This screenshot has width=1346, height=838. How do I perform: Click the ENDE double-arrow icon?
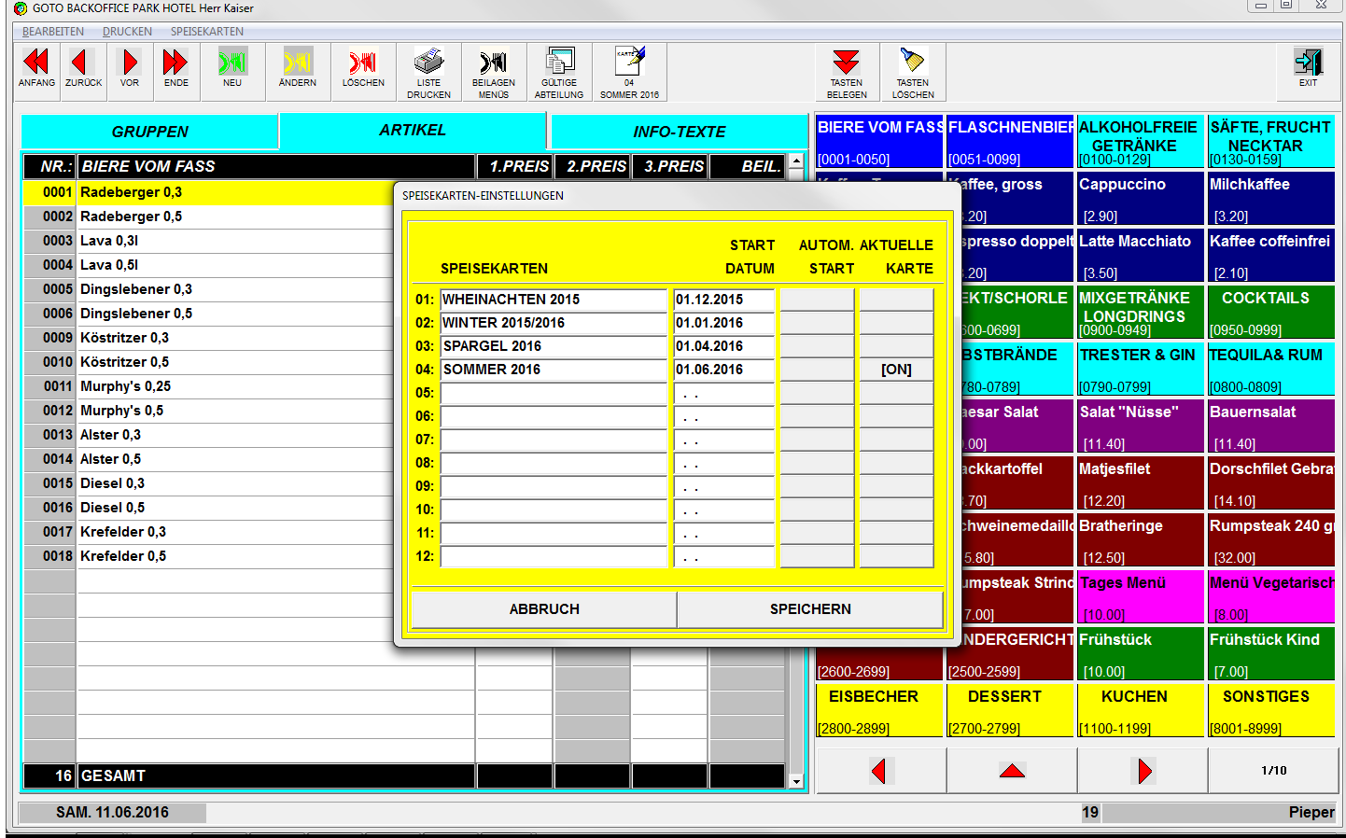(175, 63)
